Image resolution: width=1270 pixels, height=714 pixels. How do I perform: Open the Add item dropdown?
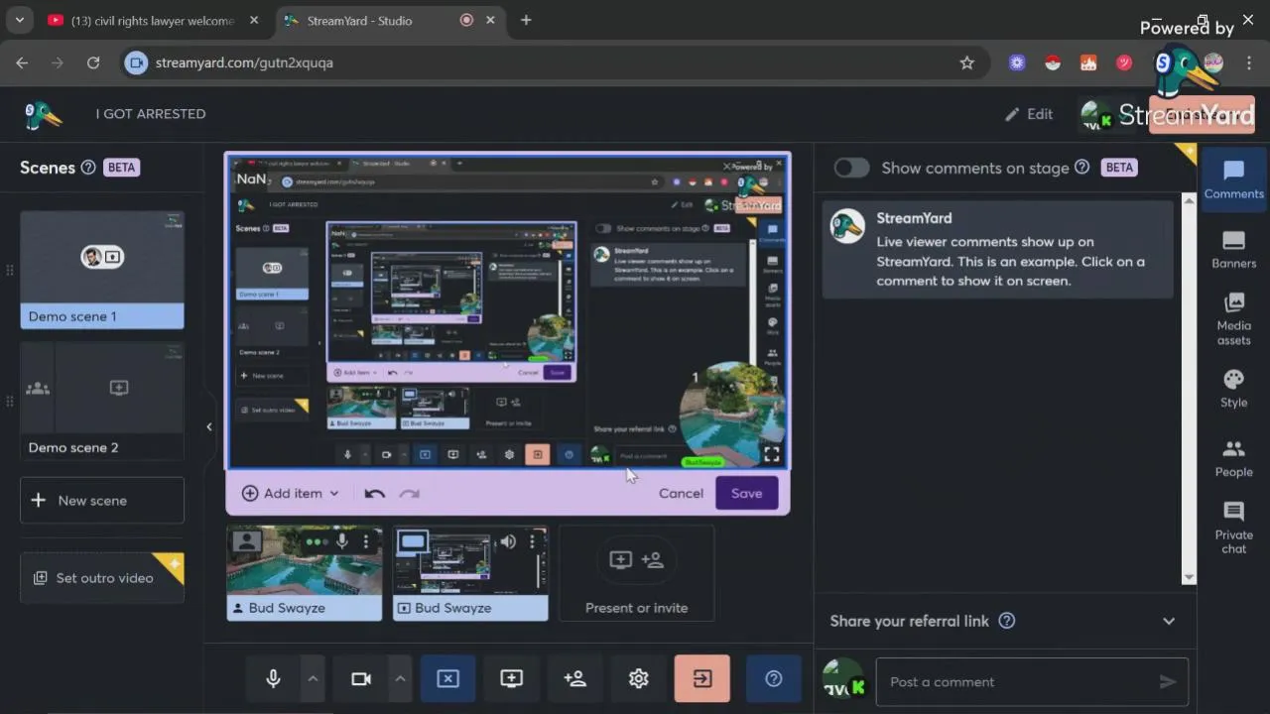[x=291, y=493]
